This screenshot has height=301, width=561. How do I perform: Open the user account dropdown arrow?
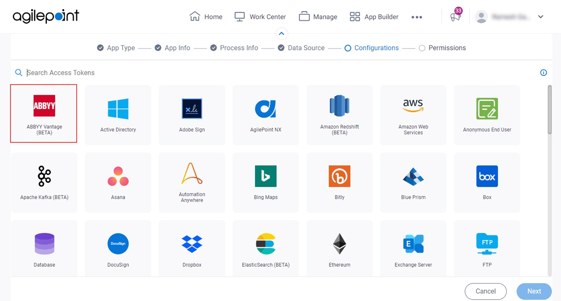coord(541,17)
